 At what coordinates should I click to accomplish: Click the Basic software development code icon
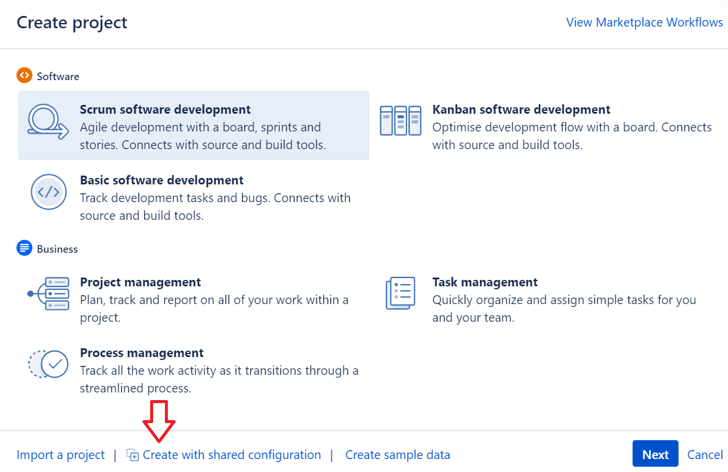[49, 192]
